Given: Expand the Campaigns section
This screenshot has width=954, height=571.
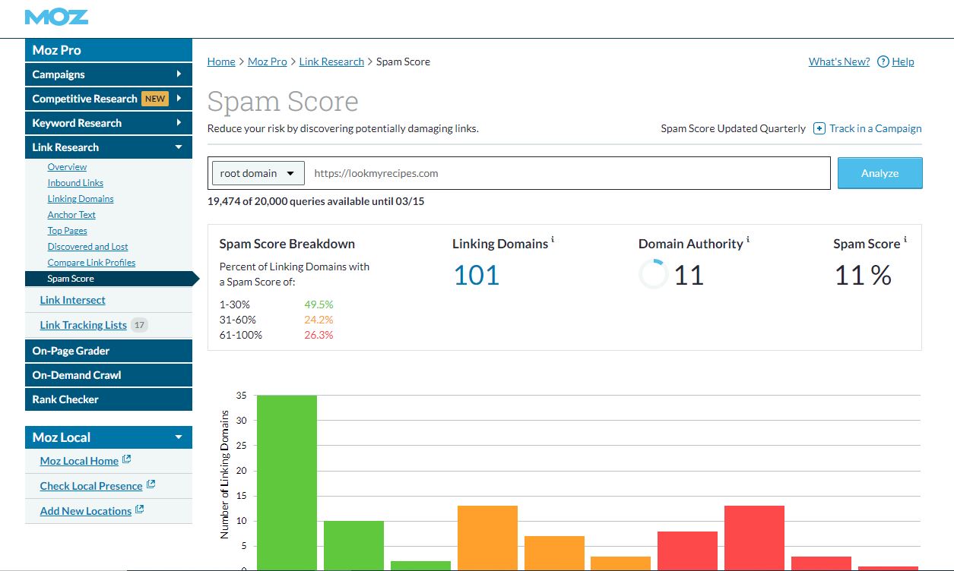Looking at the screenshot, I should tap(108, 74).
